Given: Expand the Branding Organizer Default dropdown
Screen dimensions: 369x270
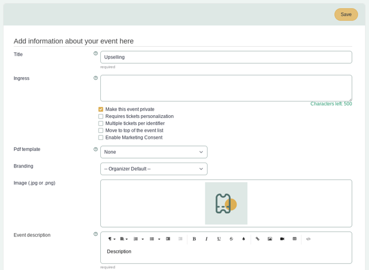Looking at the screenshot, I should coord(154,169).
